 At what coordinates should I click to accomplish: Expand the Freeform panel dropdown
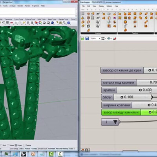pos(153,33)
